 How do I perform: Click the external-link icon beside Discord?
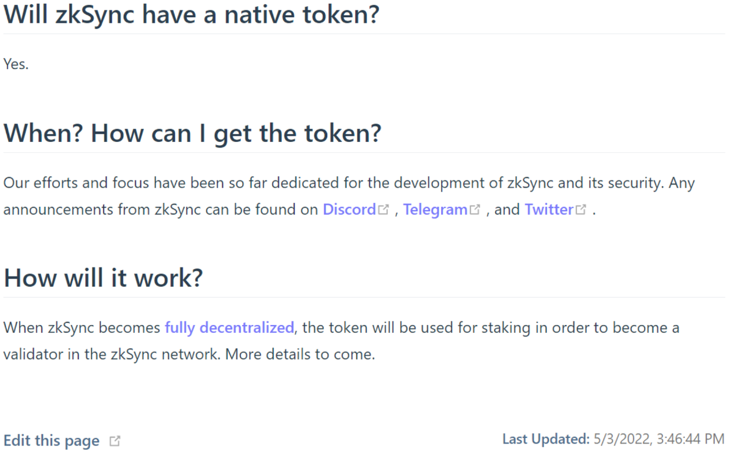[x=383, y=210]
